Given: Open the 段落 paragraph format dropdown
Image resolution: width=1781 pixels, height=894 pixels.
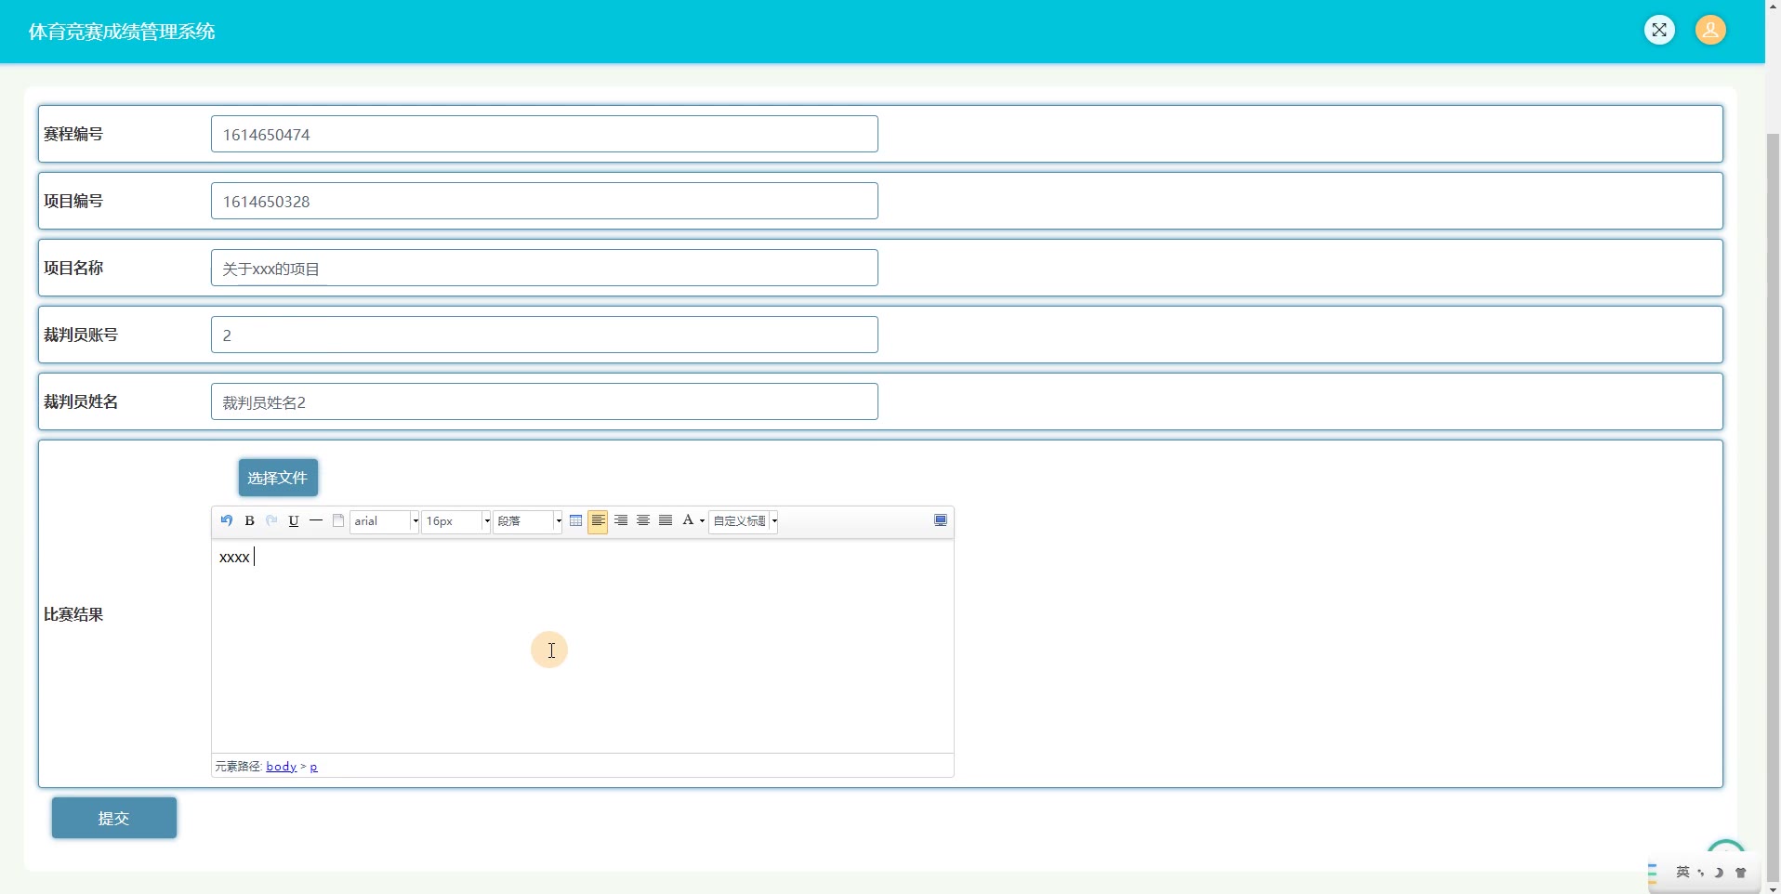Looking at the screenshot, I should tap(528, 521).
